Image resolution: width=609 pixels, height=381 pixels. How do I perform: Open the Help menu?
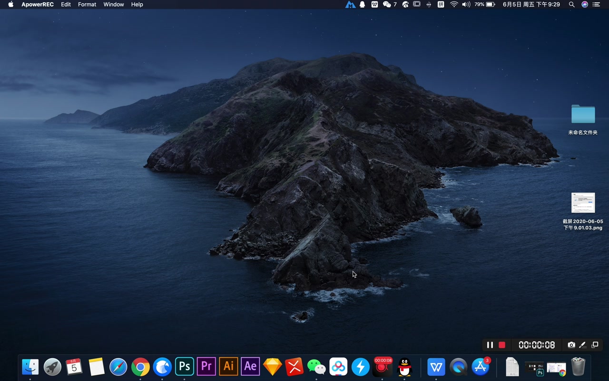pos(137,4)
